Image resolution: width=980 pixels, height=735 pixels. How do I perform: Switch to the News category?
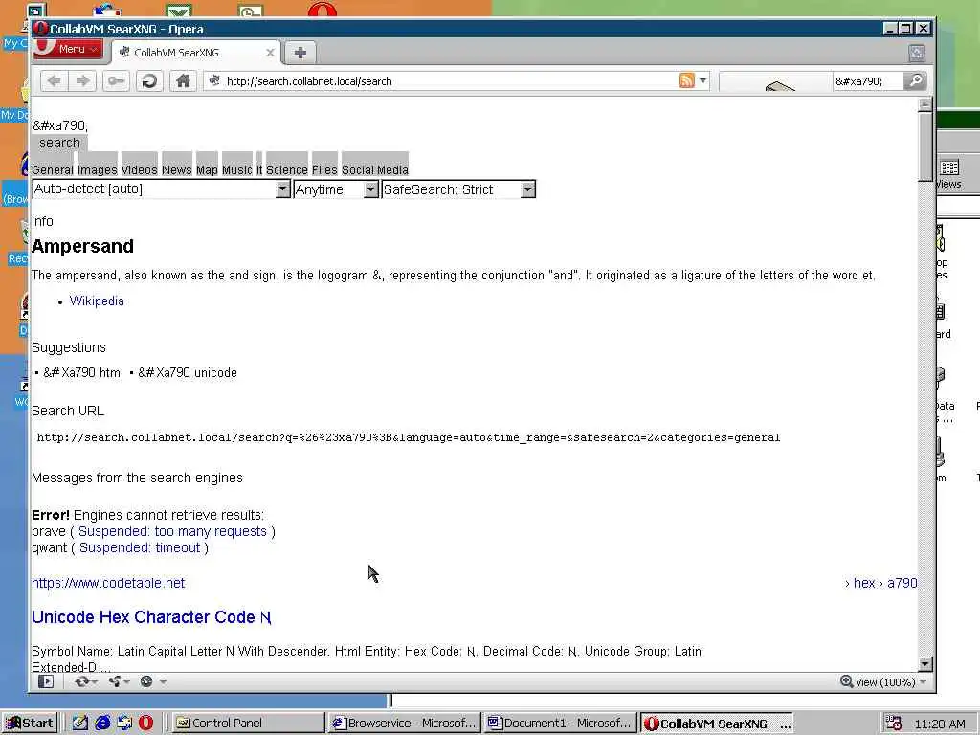click(x=177, y=170)
